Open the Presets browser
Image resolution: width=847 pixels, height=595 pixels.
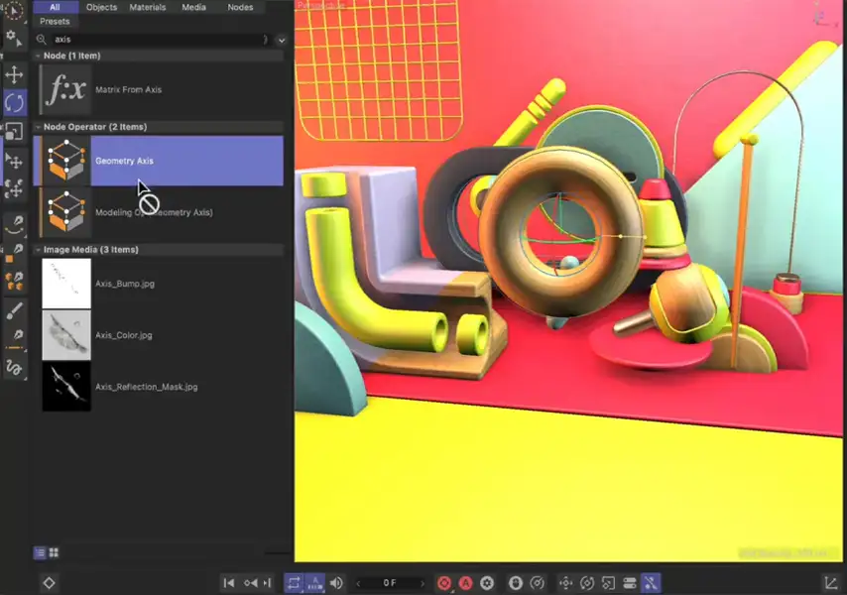tap(55, 21)
